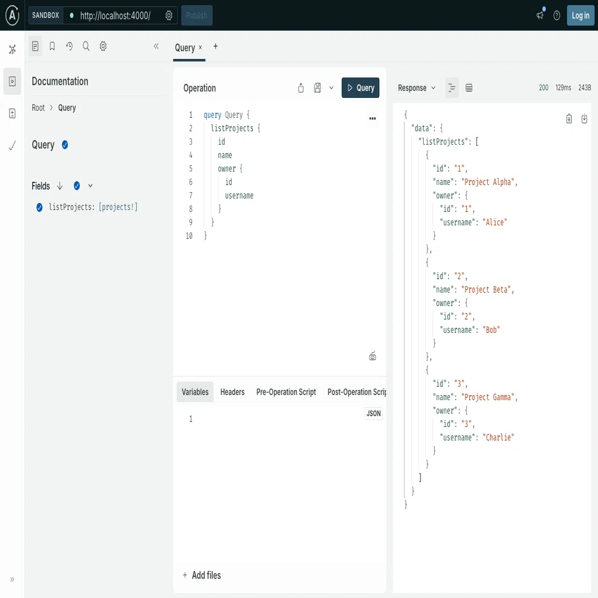Open save options dropdown arrow
This screenshot has height=598, width=598.
click(x=332, y=88)
